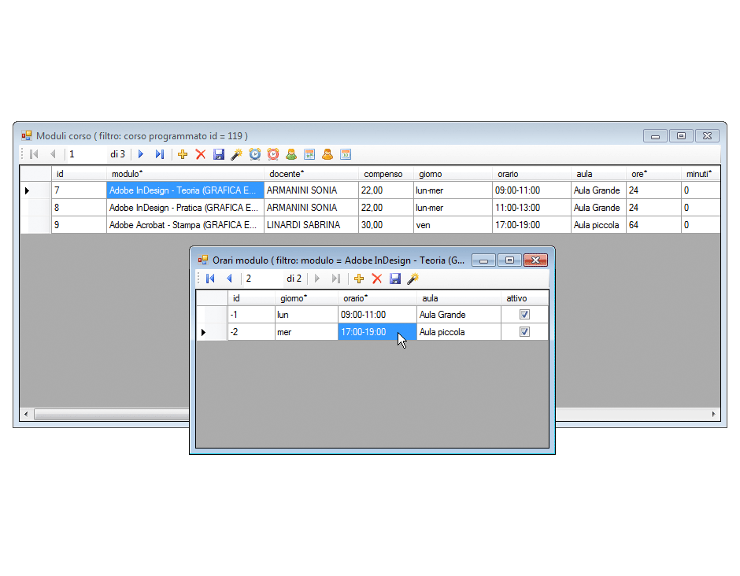Click the red alarm clock icon in Moduli corso
This screenshot has width=740, height=576.
(x=273, y=154)
